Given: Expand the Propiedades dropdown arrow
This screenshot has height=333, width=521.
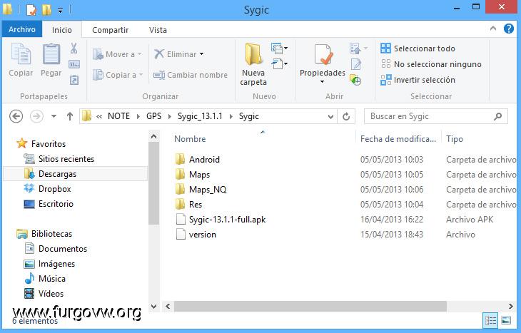Looking at the screenshot, I should point(322,82).
